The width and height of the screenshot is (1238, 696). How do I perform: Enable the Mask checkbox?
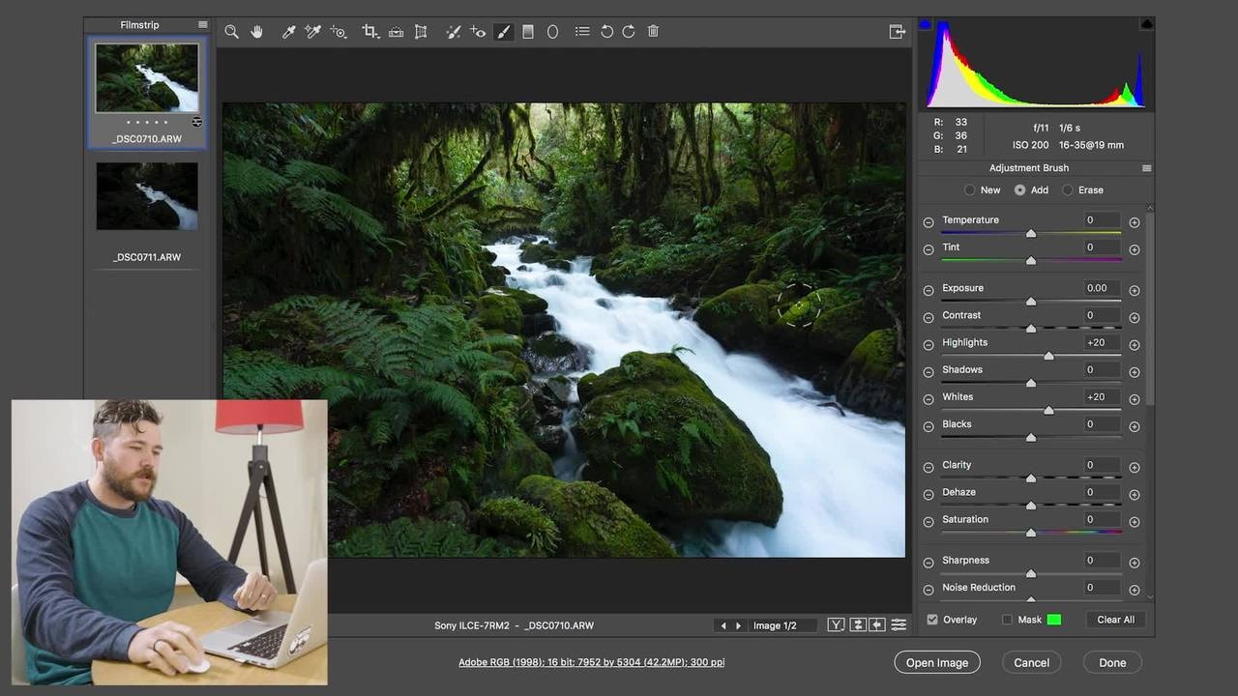[1007, 620]
